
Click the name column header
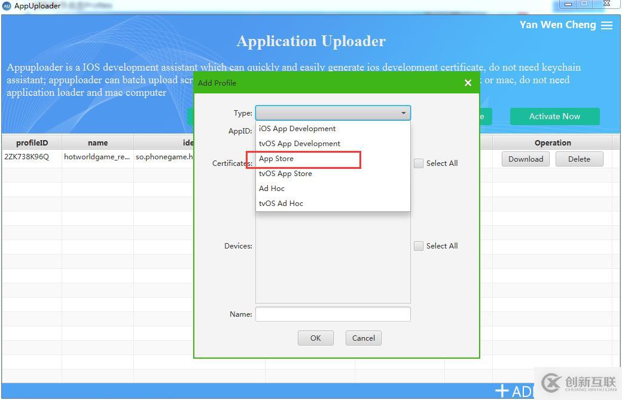(x=97, y=143)
